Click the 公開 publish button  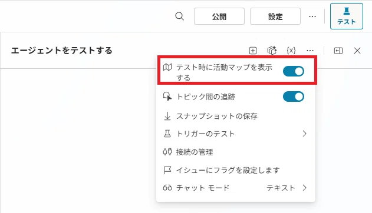pos(219,16)
